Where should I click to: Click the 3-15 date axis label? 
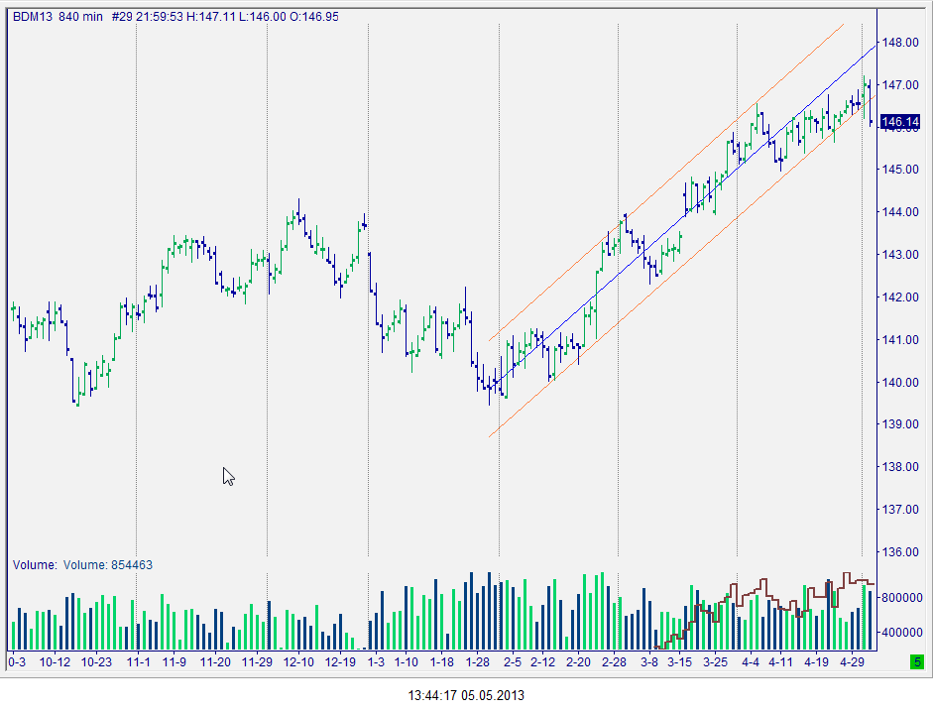[679, 662]
